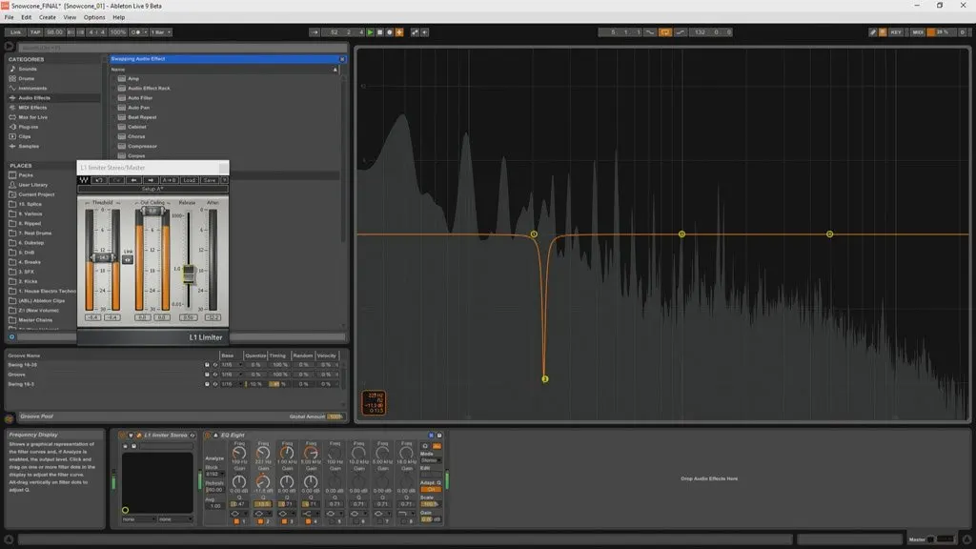Open the EQ Eight Block size dropdown
976x549 pixels.
[214, 474]
